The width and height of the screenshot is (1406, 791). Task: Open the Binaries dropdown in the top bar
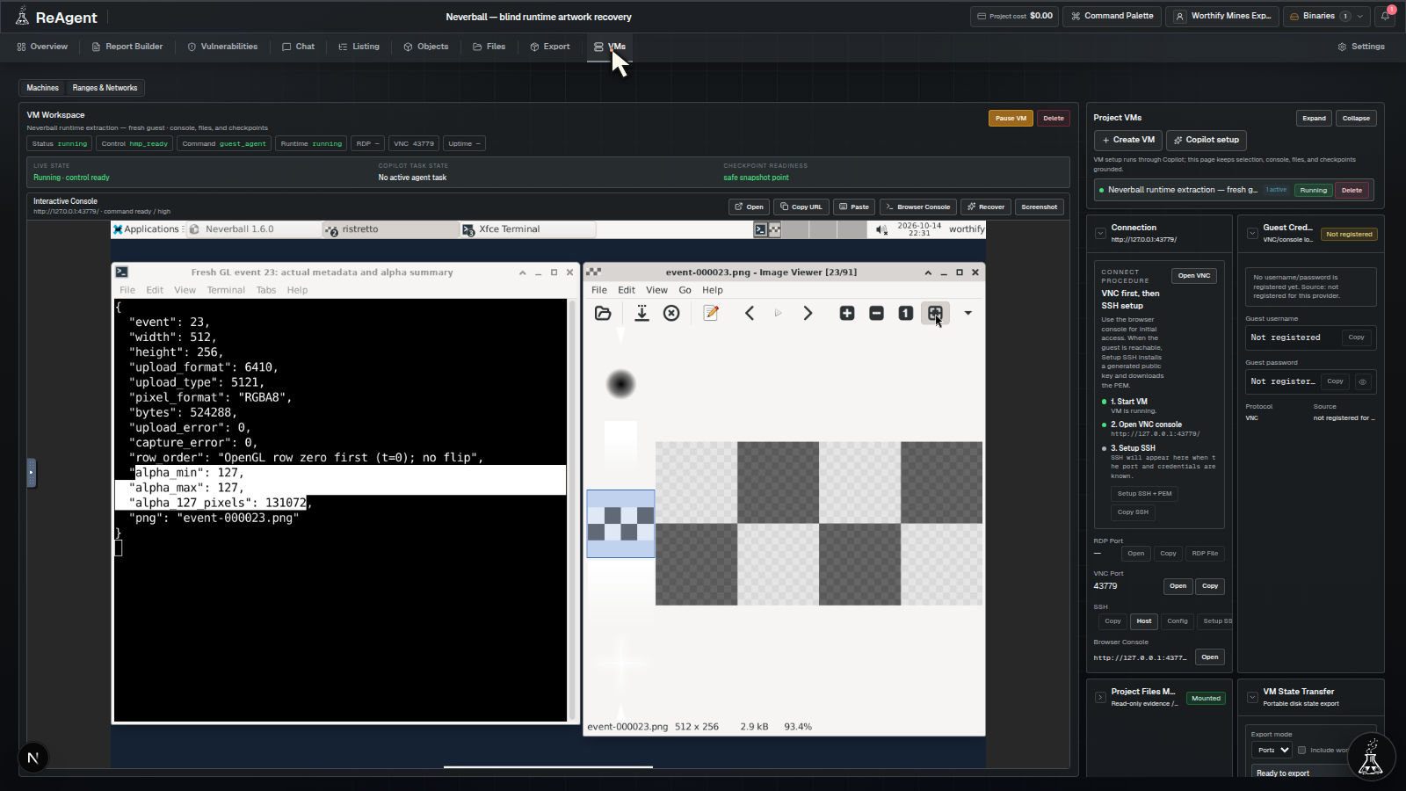click(x=1326, y=16)
